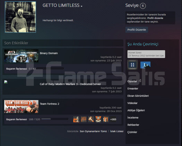Screen dimensions: 182x146
Task: Open 'Ekran Görüntüleri' section
Action: pos(138,96)
